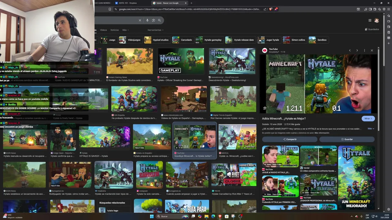Open the Riot Games CLOSED thumbnail from TECHi
Screen dimensions: 392x220
click(x=234, y=174)
